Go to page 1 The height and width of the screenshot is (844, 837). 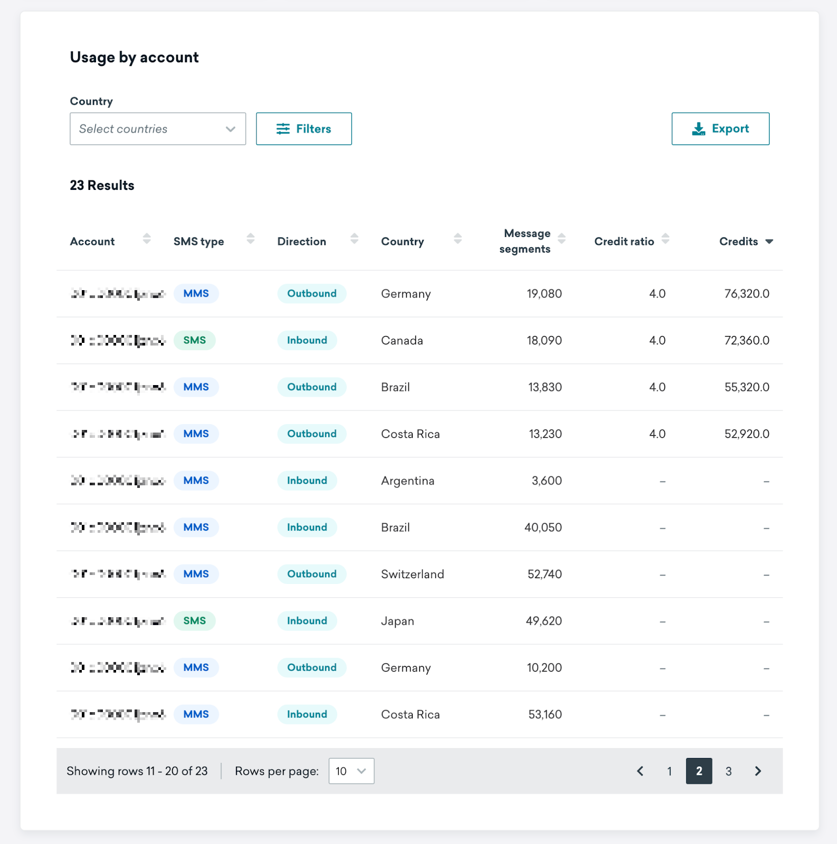670,771
